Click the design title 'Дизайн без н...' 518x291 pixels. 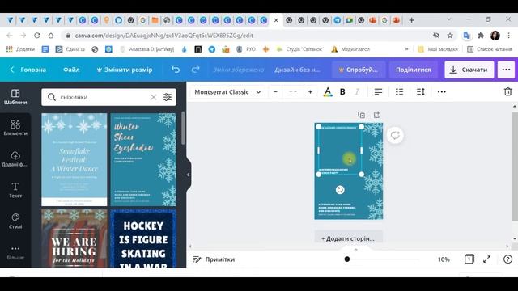tap(297, 70)
